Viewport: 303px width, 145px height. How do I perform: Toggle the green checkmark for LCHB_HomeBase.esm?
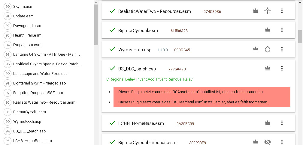point(113,123)
